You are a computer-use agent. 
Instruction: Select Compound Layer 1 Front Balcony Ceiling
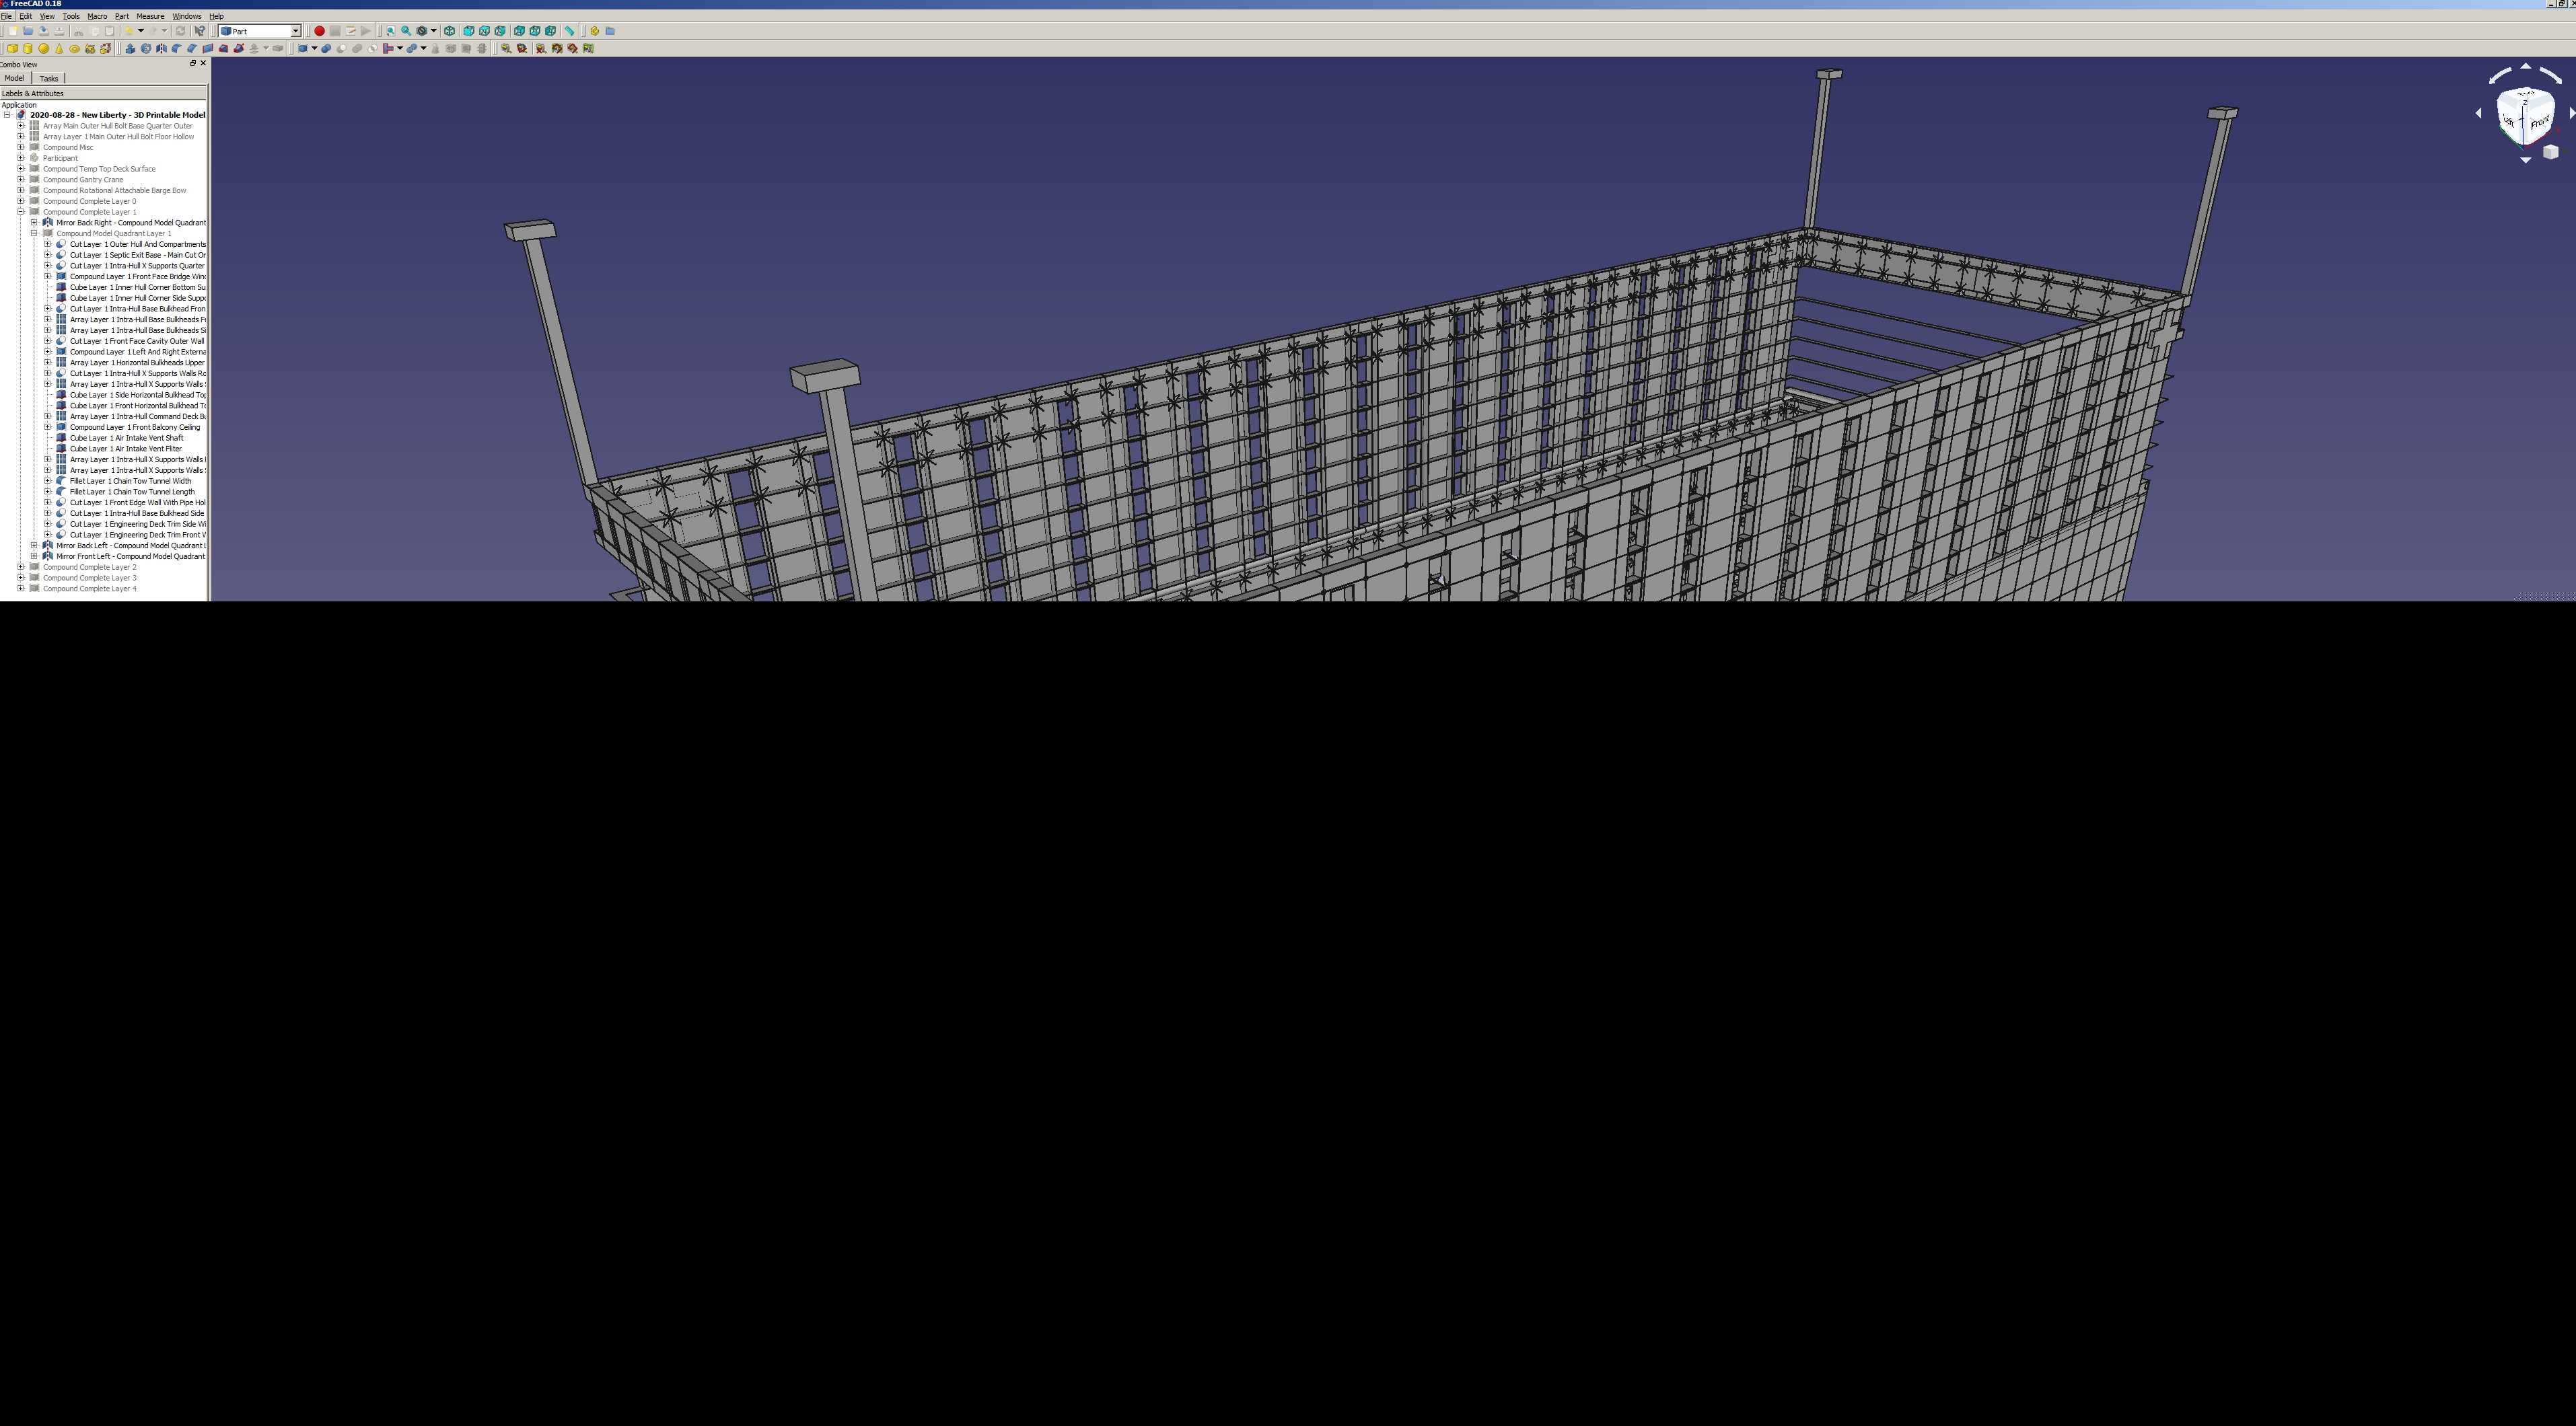click(134, 426)
